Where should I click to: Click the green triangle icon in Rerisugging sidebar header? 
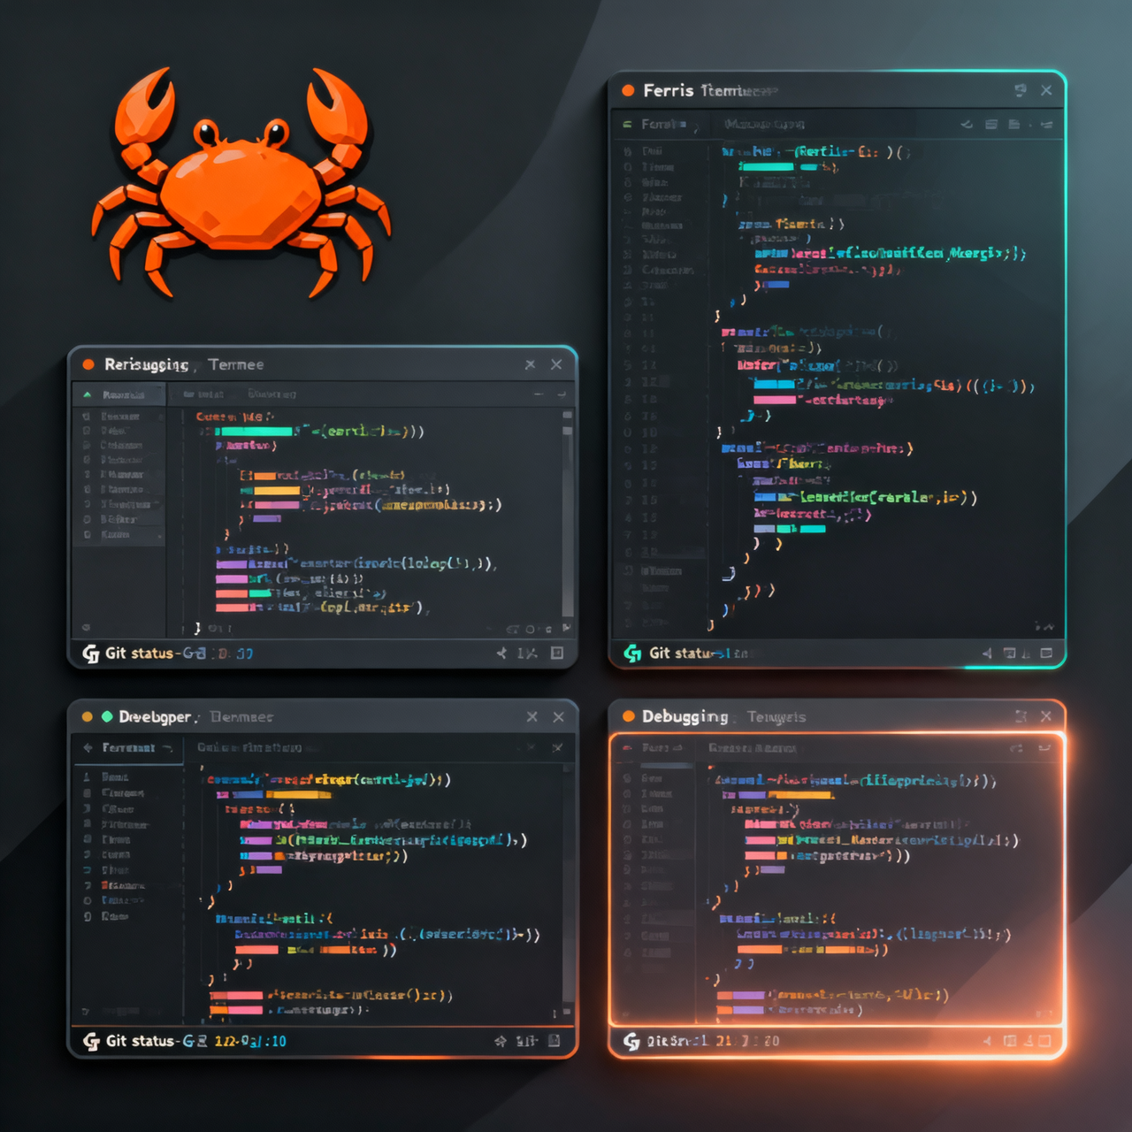[88, 394]
